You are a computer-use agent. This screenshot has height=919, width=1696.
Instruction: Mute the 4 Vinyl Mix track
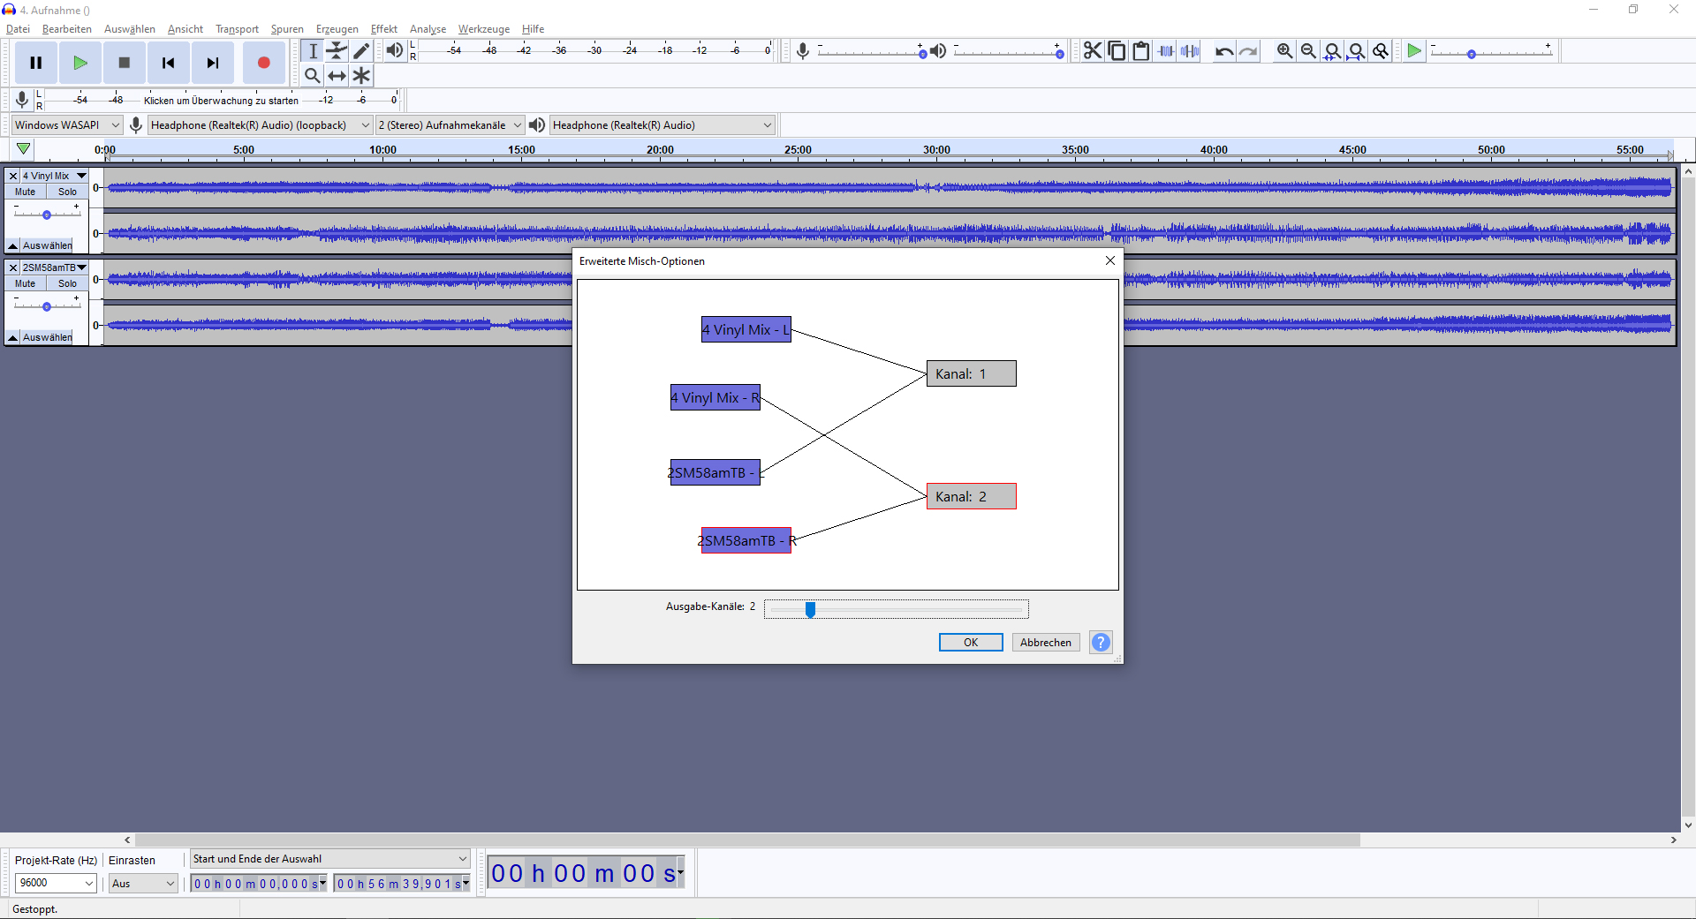[26, 192]
